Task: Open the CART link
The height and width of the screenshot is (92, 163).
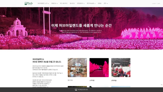Action: tap(159, 3)
